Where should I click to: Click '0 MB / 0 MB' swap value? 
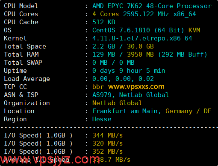pyautogui.click(x=113, y=63)
